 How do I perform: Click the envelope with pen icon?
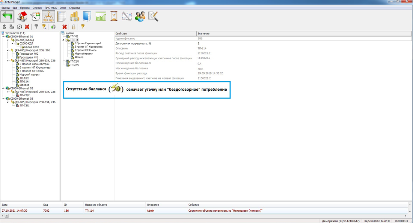(x=127, y=16)
